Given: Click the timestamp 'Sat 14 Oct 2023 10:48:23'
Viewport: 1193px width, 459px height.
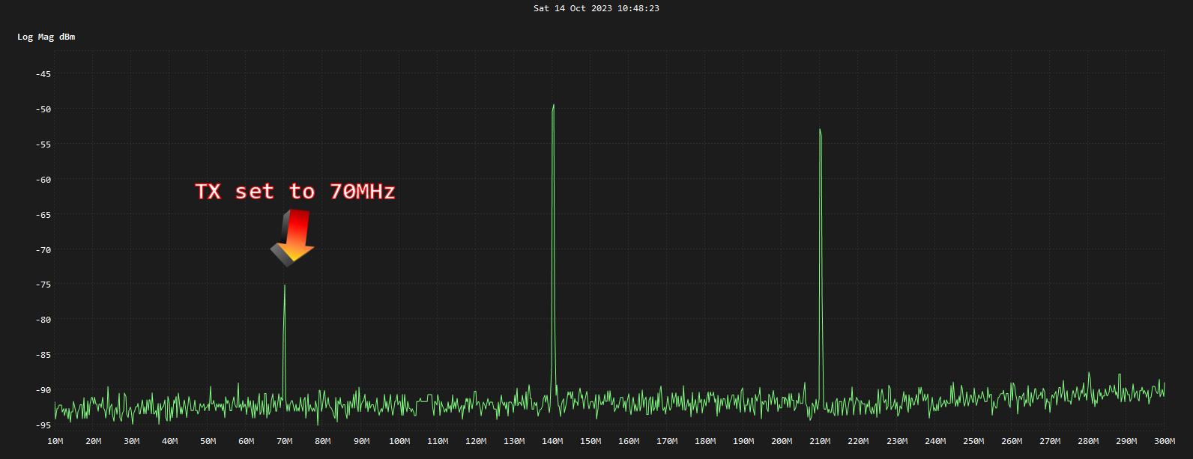Looking at the screenshot, I should (596, 8).
